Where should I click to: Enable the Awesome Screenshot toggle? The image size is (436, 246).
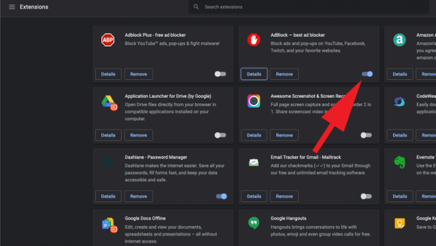(x=366, y=135)
